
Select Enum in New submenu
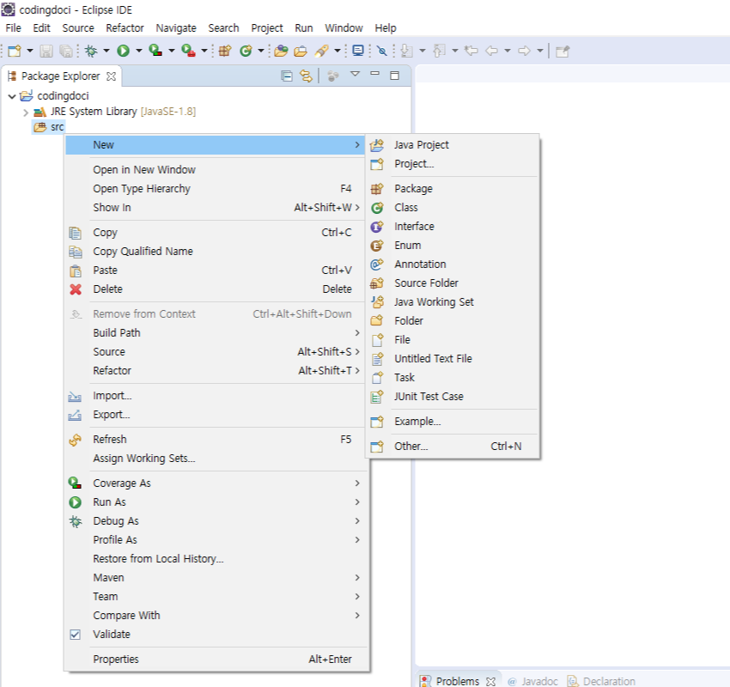[x=453, y=246]
